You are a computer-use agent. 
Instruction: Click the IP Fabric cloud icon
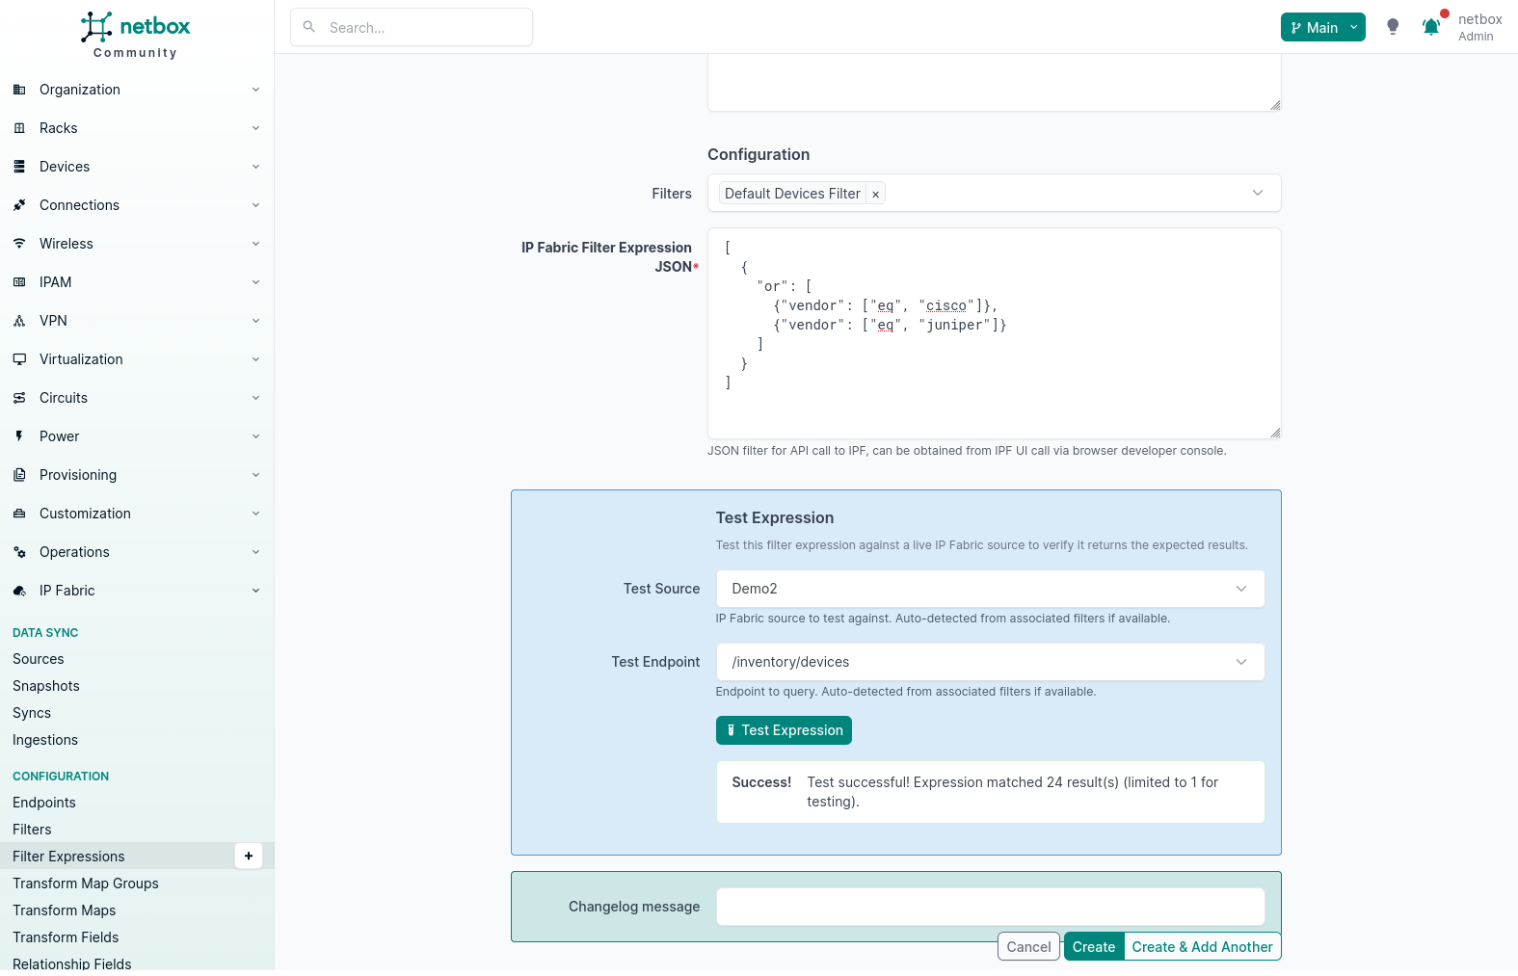19,591
